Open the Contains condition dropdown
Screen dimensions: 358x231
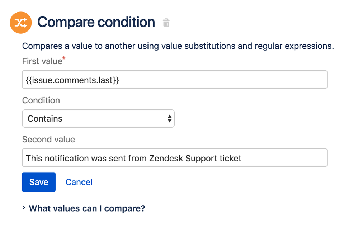point(98,119)
